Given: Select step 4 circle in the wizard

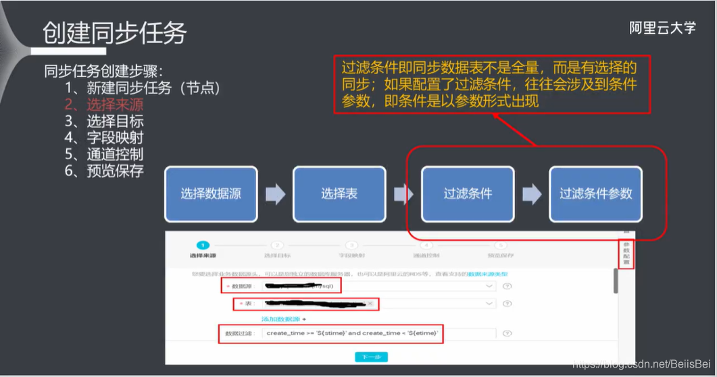Looking at the screenshot, I should click(426, 245).
